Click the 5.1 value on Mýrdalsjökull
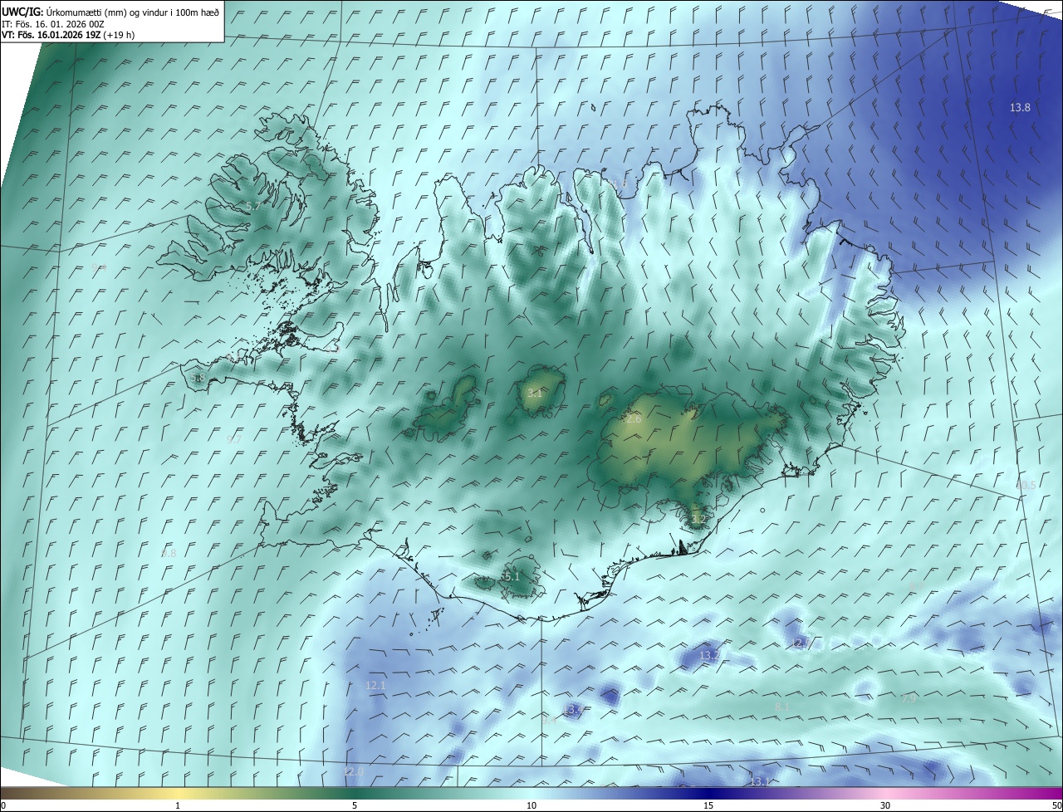The image size is (1063, 812). 512,576
